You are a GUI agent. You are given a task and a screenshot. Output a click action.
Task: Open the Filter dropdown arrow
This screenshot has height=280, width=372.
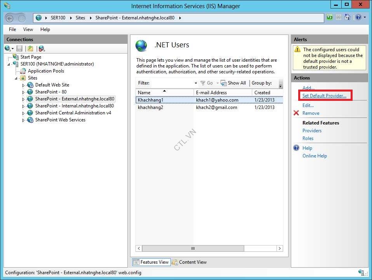[x=196, y=83]
